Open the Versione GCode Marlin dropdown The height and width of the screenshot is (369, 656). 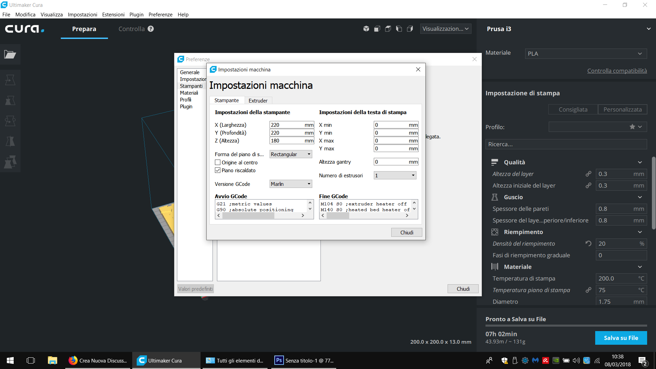click(291, 184)
